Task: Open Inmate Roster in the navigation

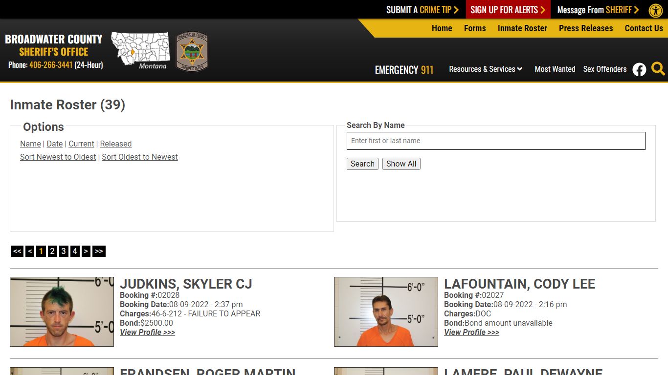Action: (522, 28)
